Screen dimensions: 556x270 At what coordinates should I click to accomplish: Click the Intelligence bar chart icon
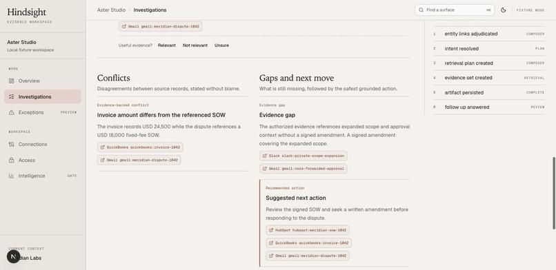pyautogui.click(x=11, y=176)
